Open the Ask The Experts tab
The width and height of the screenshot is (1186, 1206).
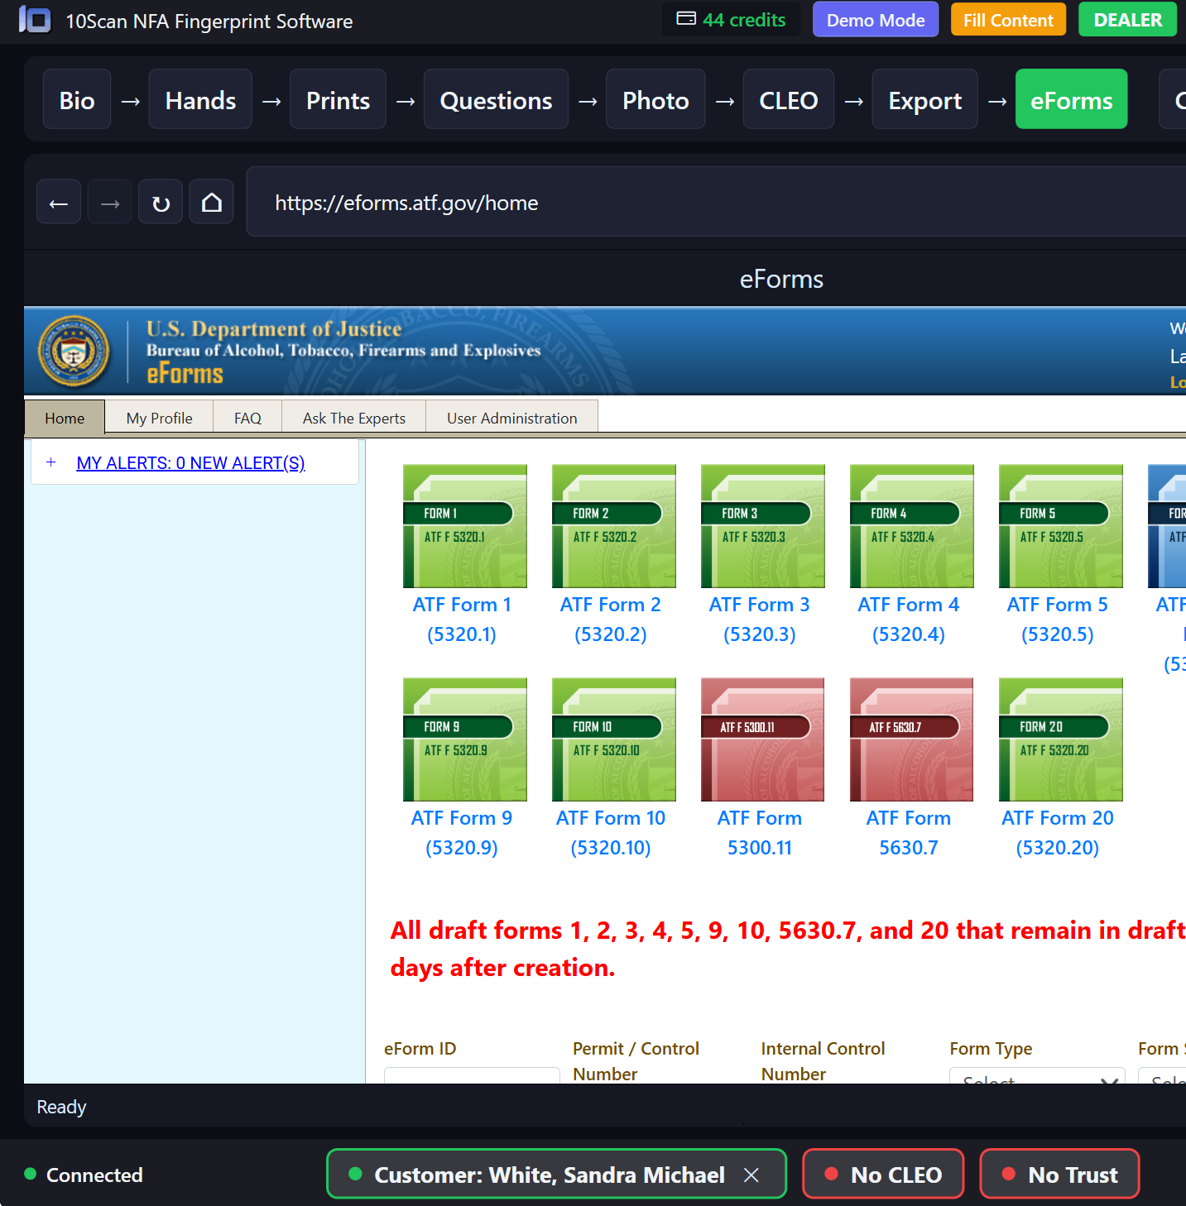pyautogui.click(x=353, y=418)
